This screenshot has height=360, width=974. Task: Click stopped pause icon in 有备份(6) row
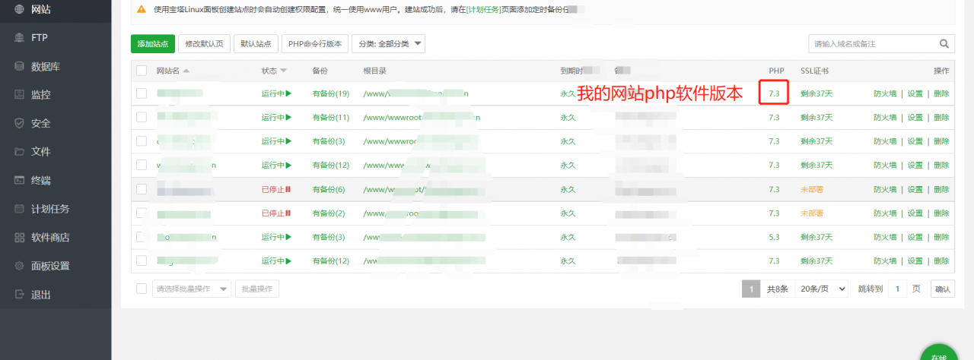[x=288, y=189]
